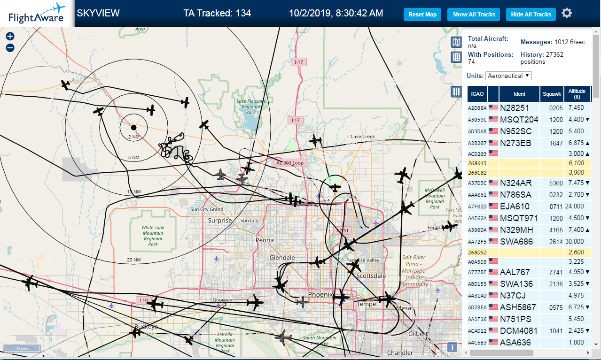Image resolution: width=601 pixels, height=360 pixels.
Task: Select the N37CJ aircraft row
Action: 529,296
